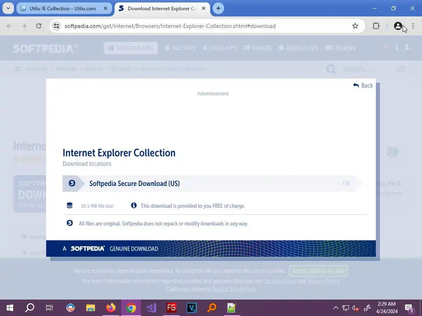Click the Softpedia search magnifier icon
Viewport: 422px width, 316px height.
(x=331, y=69)
